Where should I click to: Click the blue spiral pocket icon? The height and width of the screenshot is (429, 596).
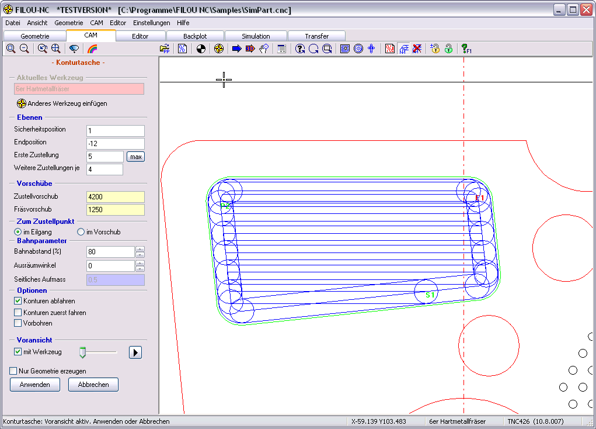(x=358, y=49)
